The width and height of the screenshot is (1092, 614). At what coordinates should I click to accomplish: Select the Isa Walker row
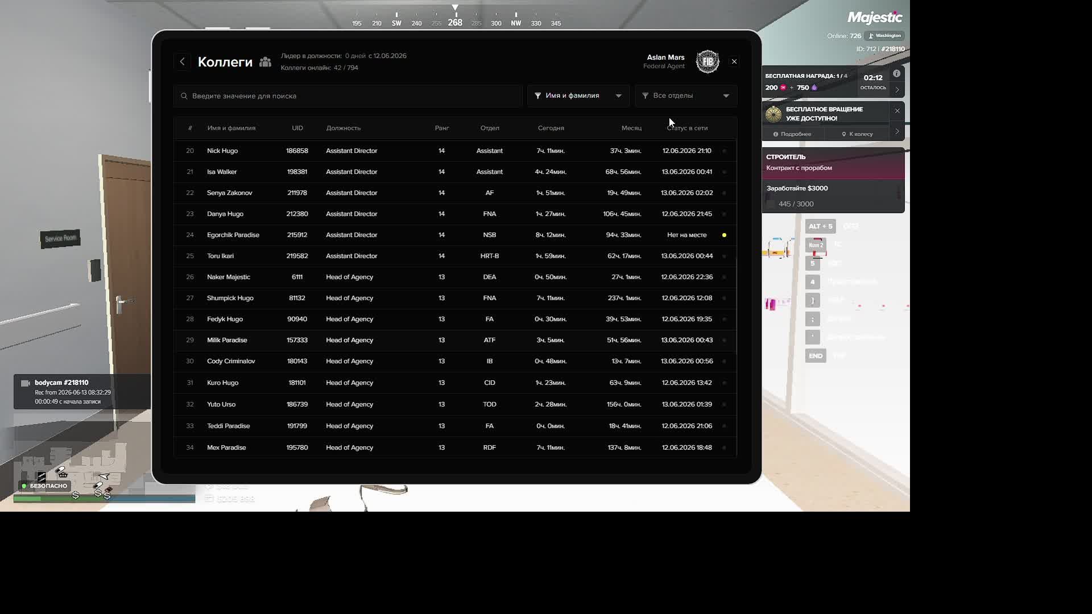(x=455, y=172)
